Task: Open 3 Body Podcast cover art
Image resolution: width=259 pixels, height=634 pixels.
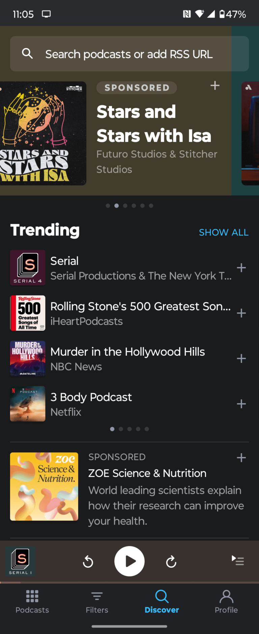Action: (28, 404)
